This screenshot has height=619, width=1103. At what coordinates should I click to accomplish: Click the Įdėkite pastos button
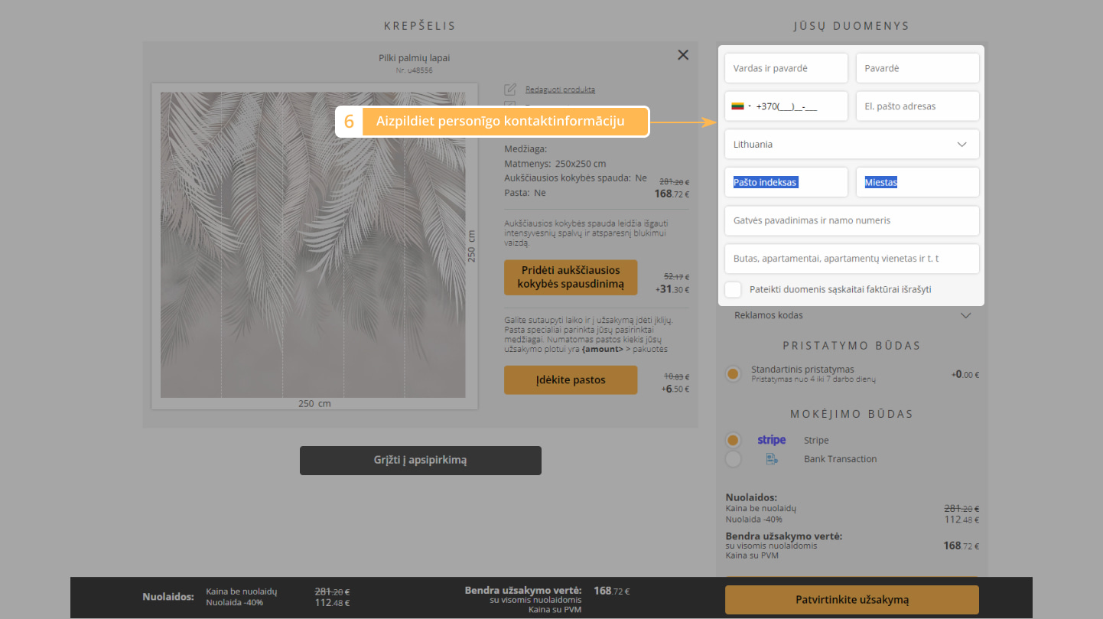(x=570, y=380)
